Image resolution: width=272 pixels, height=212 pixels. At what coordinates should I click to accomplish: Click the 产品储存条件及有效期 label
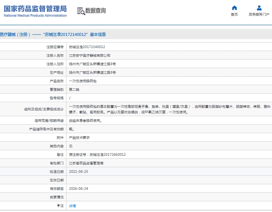click(46, 129)
